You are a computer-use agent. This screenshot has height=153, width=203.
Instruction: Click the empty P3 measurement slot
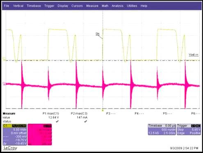pyautogui.click(x=111, y=114)
